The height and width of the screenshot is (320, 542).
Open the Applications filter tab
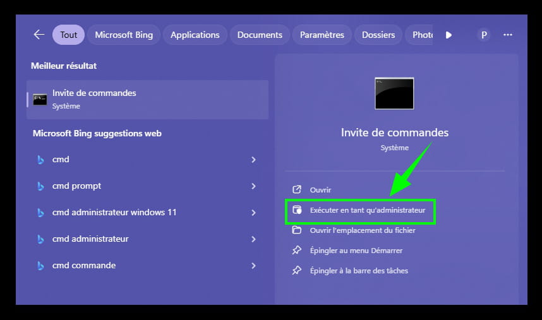pos(195,35)
